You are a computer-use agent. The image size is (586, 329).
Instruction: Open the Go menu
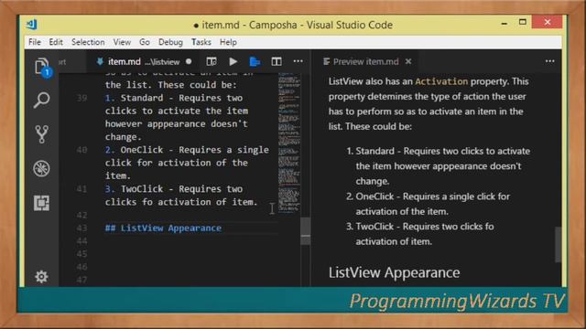145,42
